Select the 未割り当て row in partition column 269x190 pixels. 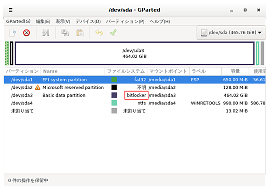[x=22, y=111]
